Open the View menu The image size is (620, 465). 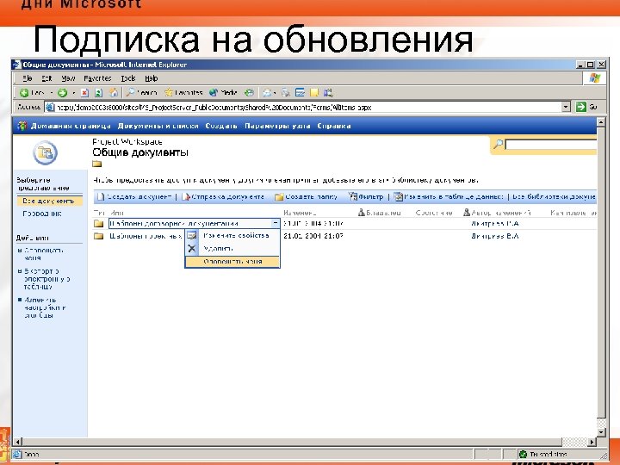pos(68,78)
